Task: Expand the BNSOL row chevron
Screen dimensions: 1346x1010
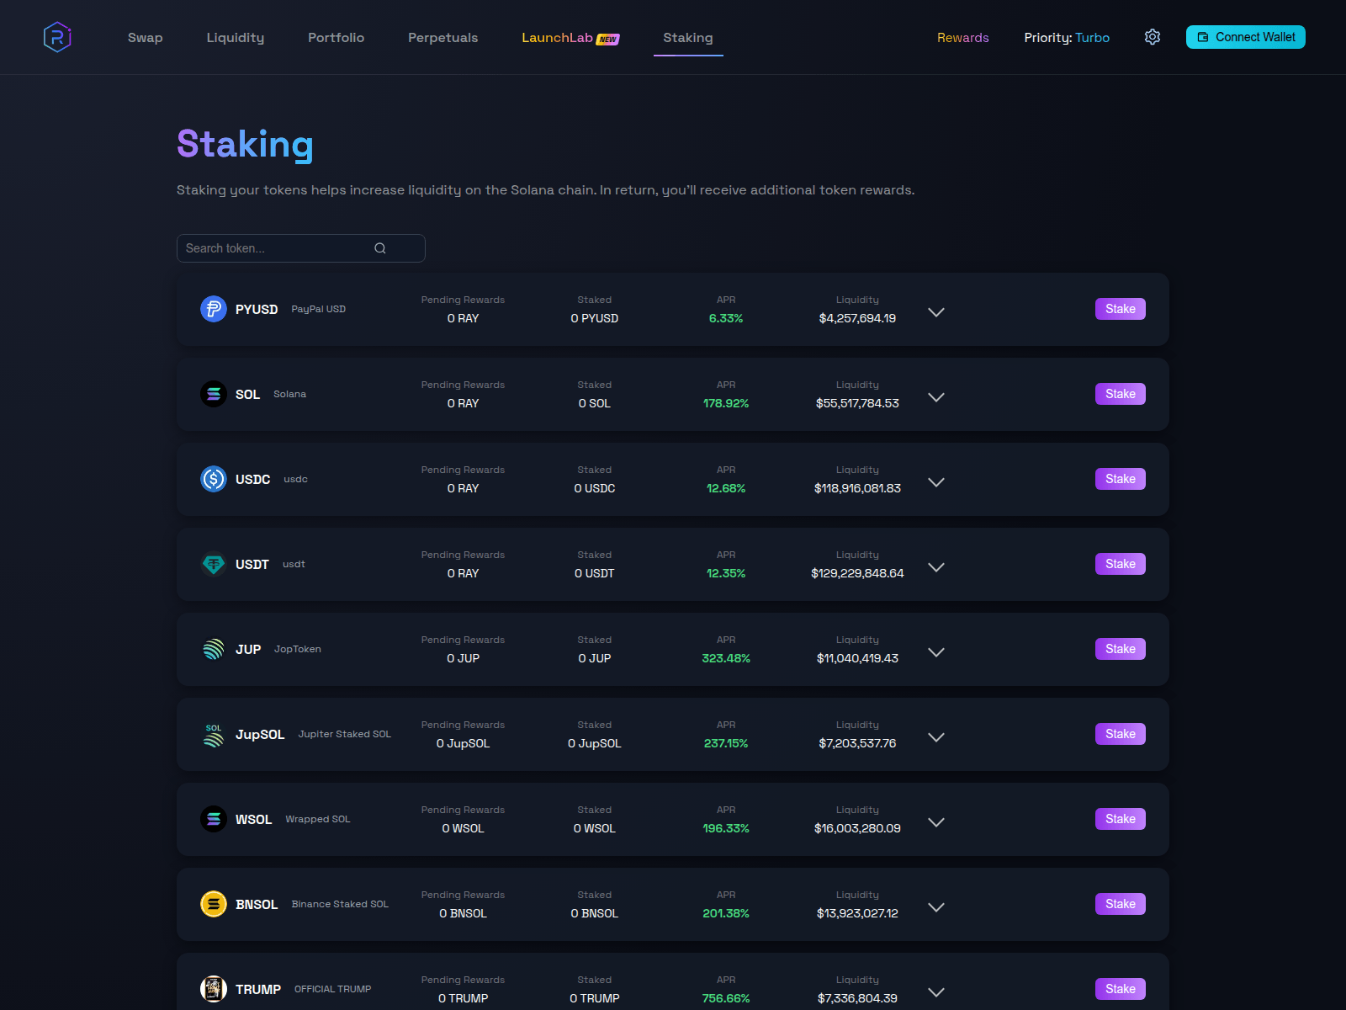Action: [x=936, y=907]
